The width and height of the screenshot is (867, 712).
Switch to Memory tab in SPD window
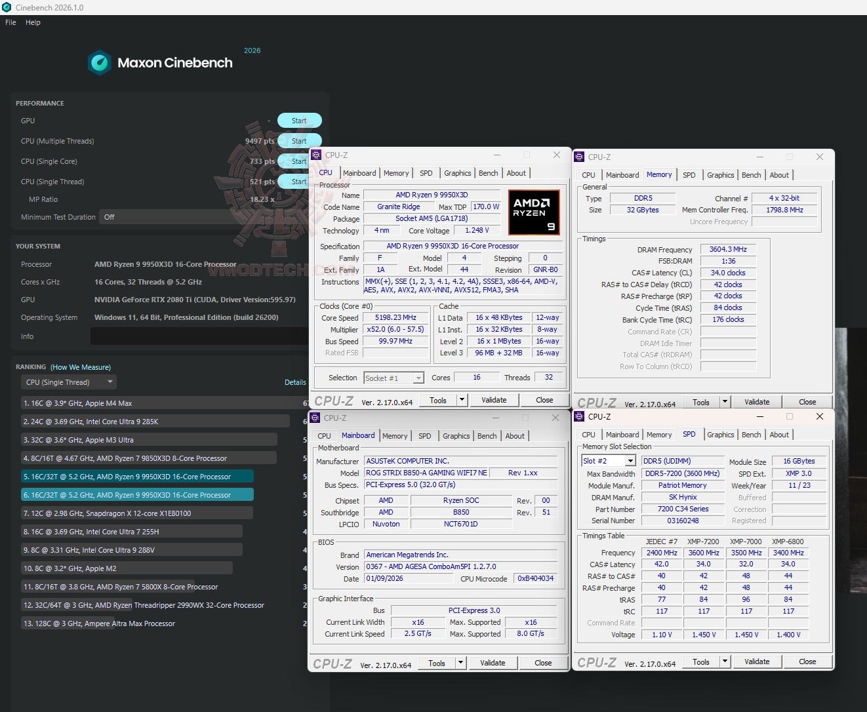click(x=659, y=435)
